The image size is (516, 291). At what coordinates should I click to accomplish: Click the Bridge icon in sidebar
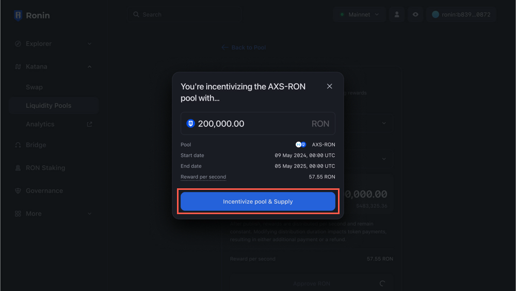[18, 145]
